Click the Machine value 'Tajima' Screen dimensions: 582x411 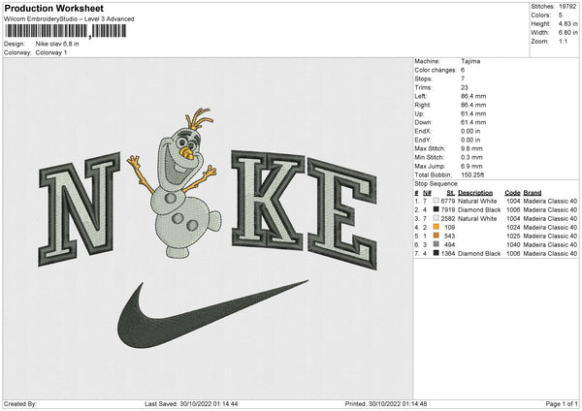(470, 61)
